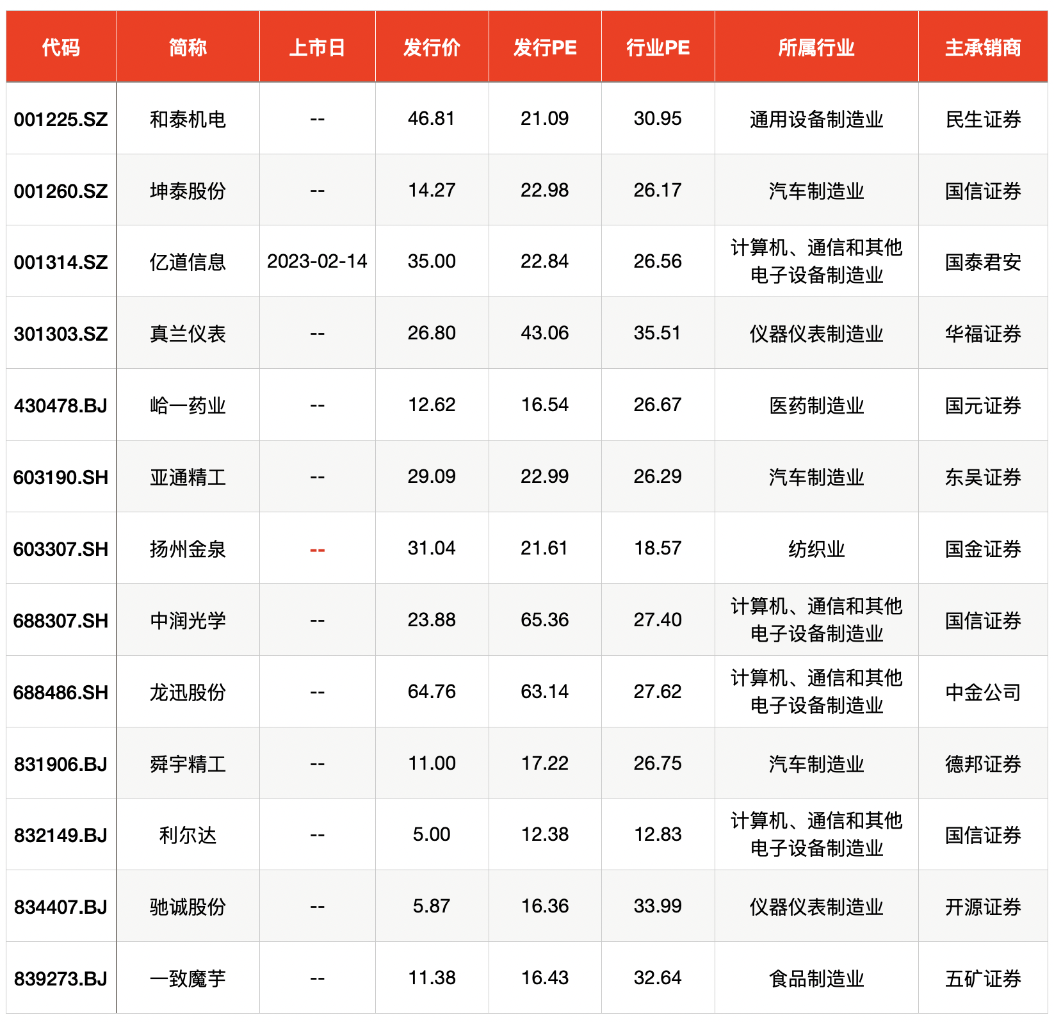The width and height of the screenshot is (1054, 1022).
Task: Click underwriter 五矿证券
Action: coord(983,978)
